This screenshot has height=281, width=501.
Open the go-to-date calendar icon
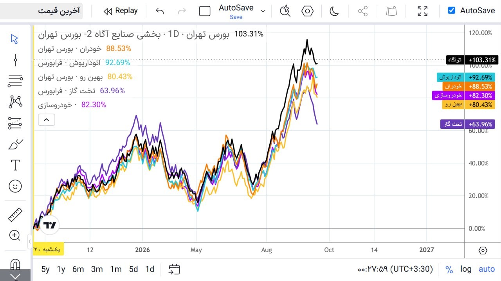point(174,269)
